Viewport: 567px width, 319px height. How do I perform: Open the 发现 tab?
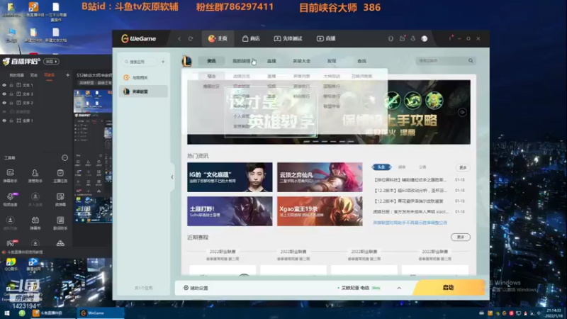coord(332,61)
